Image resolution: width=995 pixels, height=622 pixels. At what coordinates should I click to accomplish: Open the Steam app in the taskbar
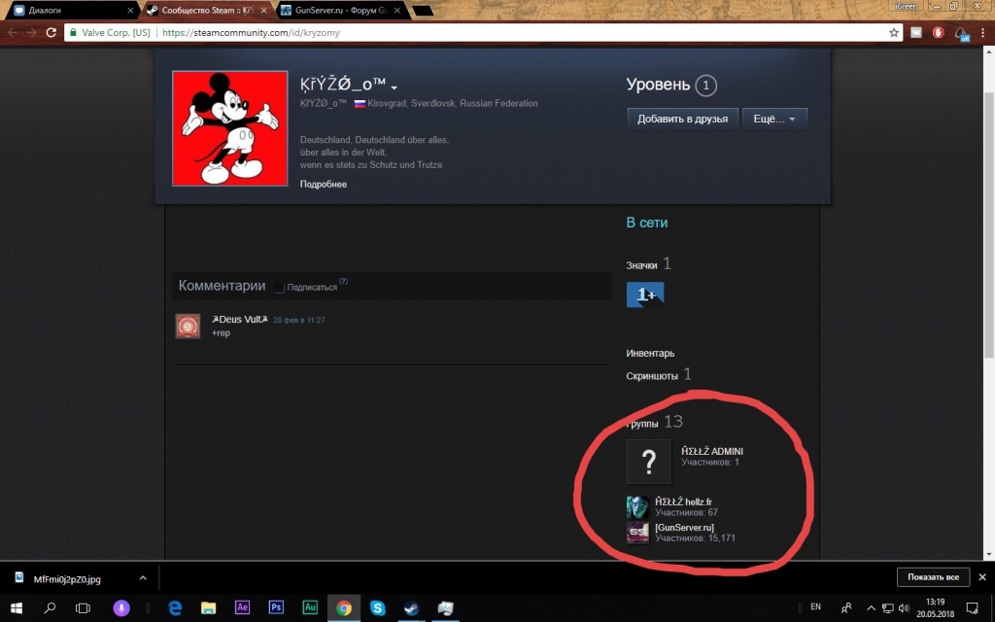411,607
